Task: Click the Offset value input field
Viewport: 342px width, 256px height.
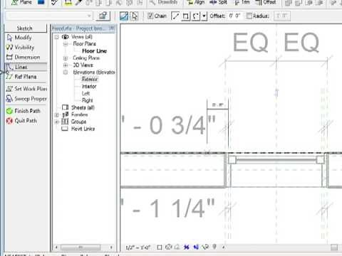Action: click(235, 16)
